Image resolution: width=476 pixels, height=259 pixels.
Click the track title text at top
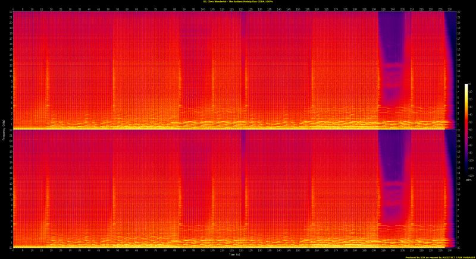click(x=237, y=2)
